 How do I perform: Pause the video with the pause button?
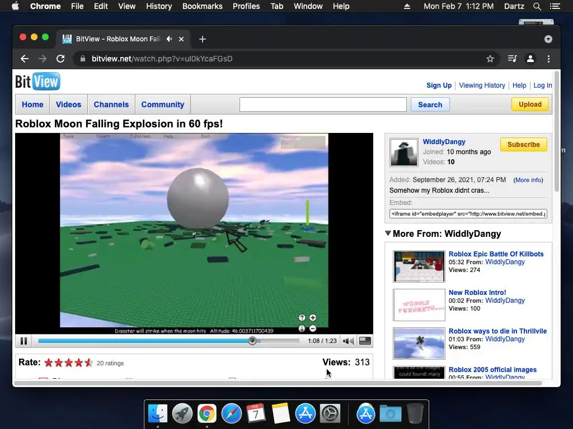coord(24,341)
